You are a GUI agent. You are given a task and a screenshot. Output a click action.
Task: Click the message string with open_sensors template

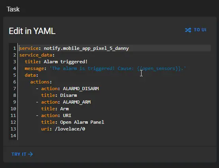pos(118,68)
